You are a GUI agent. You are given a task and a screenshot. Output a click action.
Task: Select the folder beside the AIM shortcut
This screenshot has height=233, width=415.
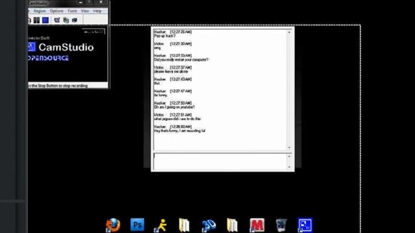[184, 225]
